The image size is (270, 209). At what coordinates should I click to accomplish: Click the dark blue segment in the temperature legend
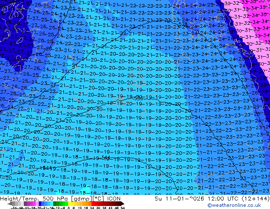40,204
